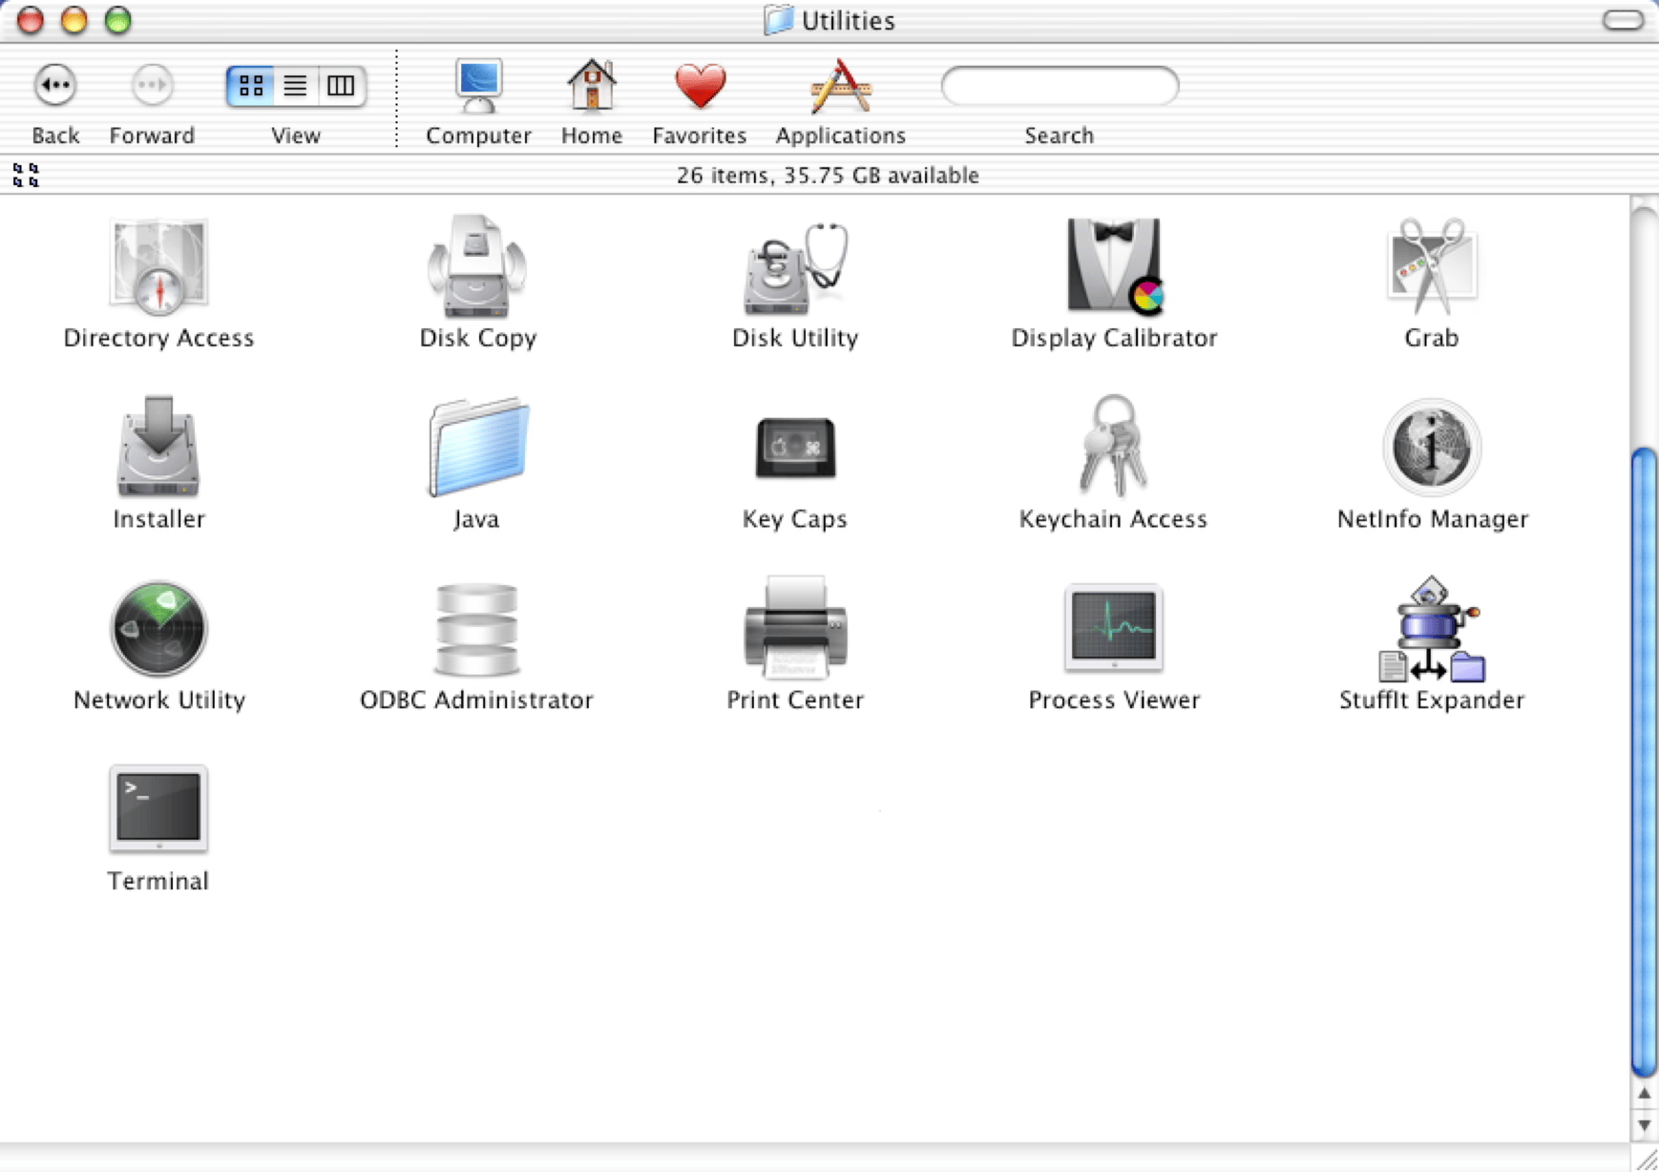The height and width of the screenshot is (1172, 1659).
Task: Click the scroll down arrow
Action: tap(1644, 1125)
